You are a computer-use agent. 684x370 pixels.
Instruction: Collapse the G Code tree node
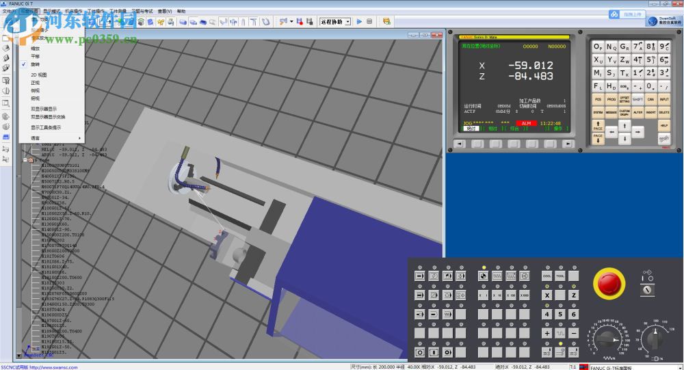coord(25,160)
